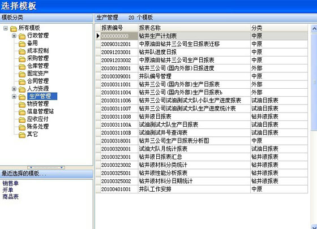
Task: Click the folder icon beside 仓库管理
Action: point(22,67)
